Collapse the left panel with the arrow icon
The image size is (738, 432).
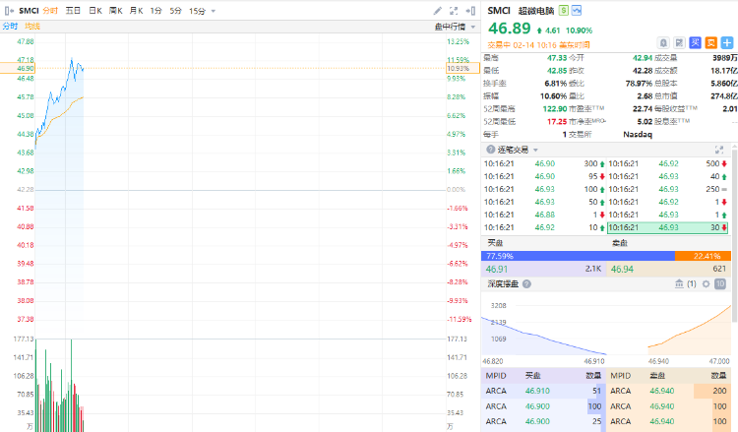[x=9, y=11]
